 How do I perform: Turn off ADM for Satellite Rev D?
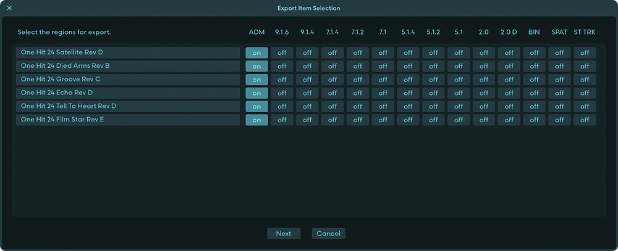tap(256, 52)
